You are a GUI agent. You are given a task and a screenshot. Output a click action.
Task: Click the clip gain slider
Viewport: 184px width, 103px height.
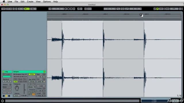pos(24,89)
